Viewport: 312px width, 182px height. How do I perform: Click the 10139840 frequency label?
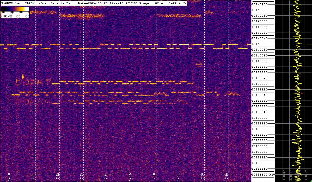tap(260, 152)
